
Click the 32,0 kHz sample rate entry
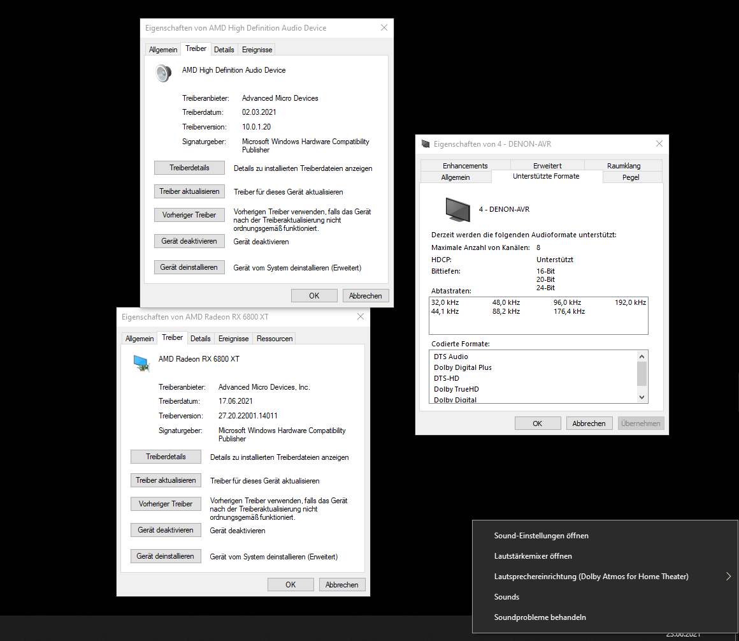point(445,302)
